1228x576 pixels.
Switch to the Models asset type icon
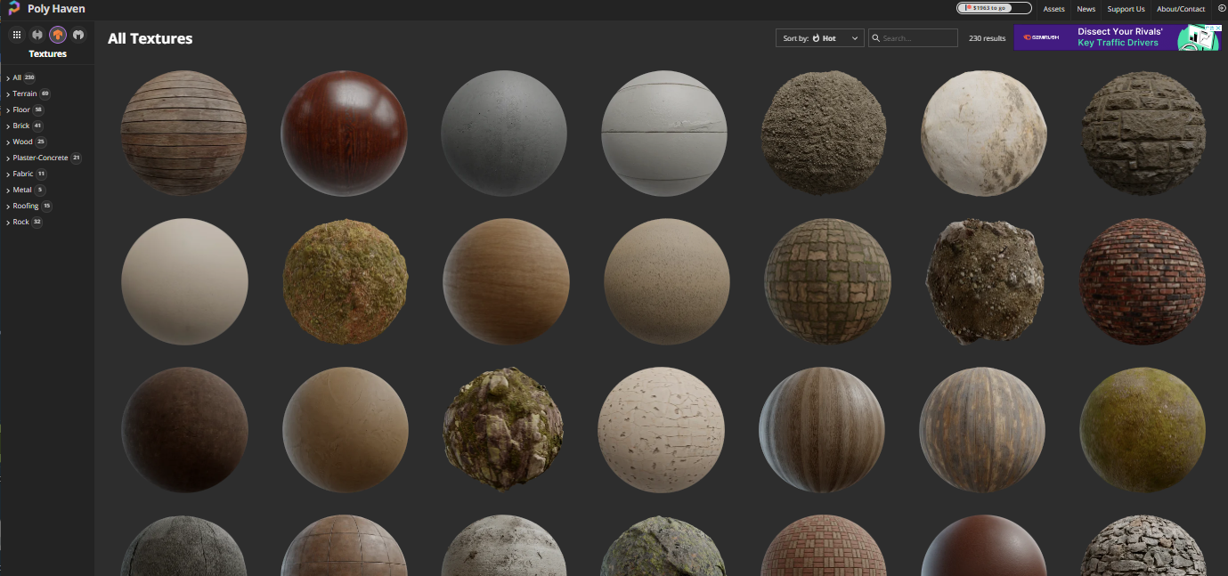click(78, 35)
